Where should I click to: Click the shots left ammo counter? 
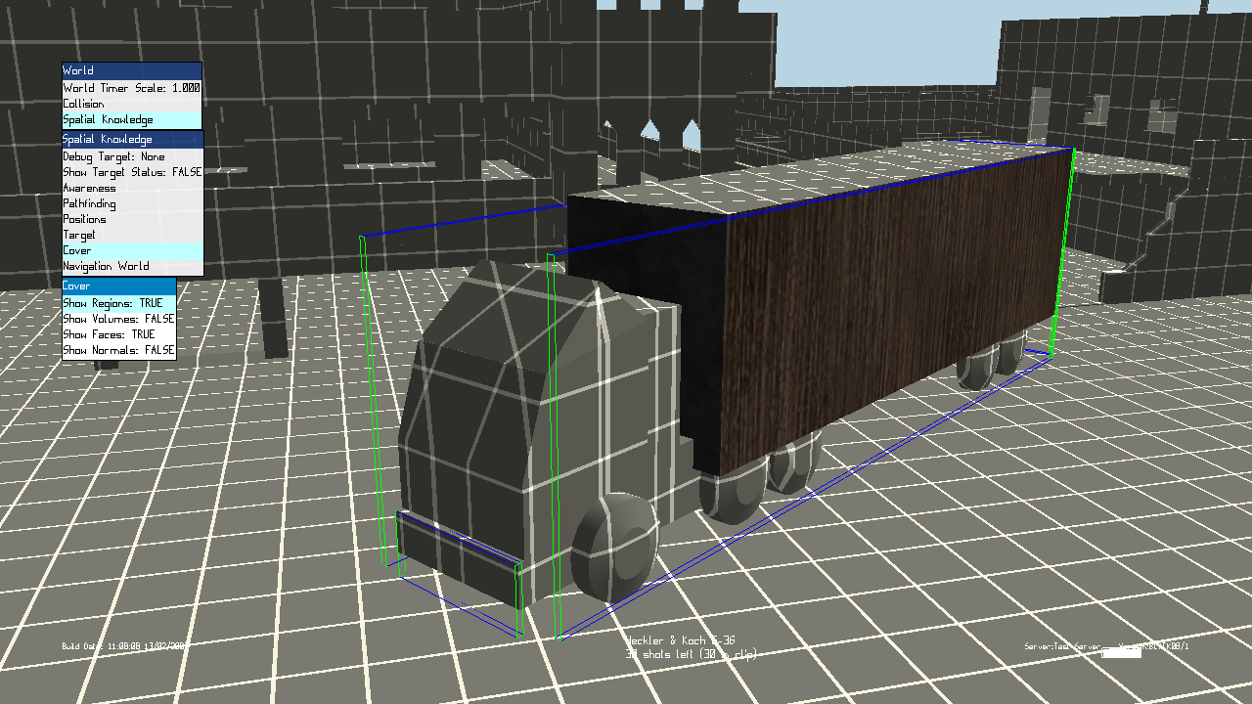(x=692, y=653)
